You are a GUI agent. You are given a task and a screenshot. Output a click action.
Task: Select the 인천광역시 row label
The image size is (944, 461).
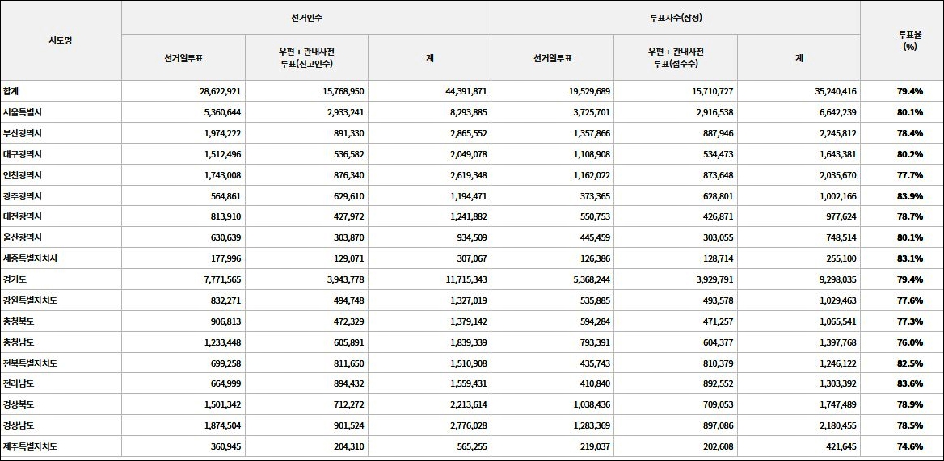(x=23, y=175)
